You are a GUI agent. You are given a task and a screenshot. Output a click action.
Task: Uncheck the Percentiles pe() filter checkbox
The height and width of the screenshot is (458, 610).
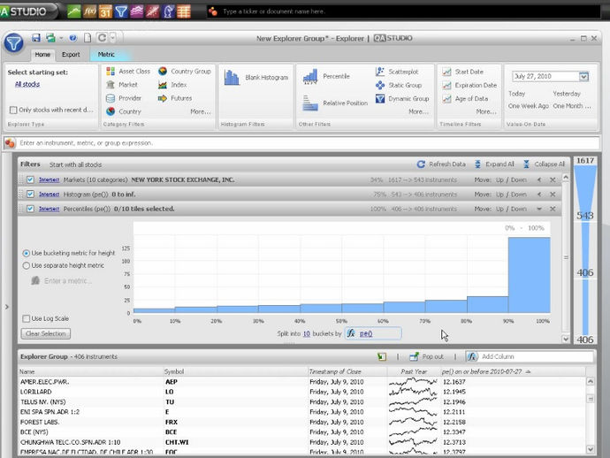click(x=30, y=209)
